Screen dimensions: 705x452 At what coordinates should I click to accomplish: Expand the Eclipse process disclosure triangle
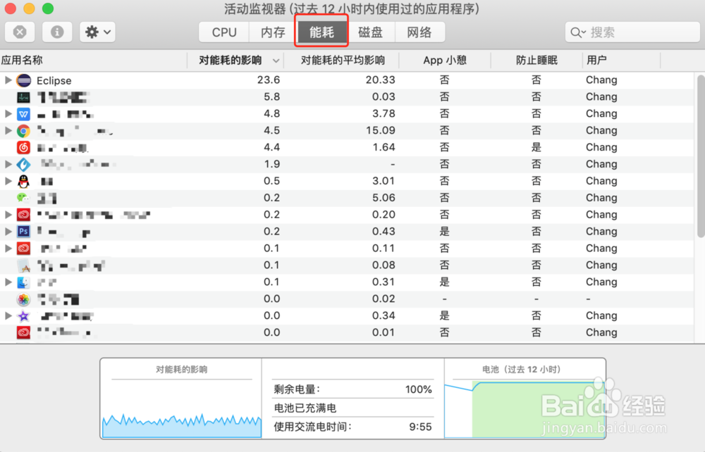pyautogui.click(x=7, y=80)
